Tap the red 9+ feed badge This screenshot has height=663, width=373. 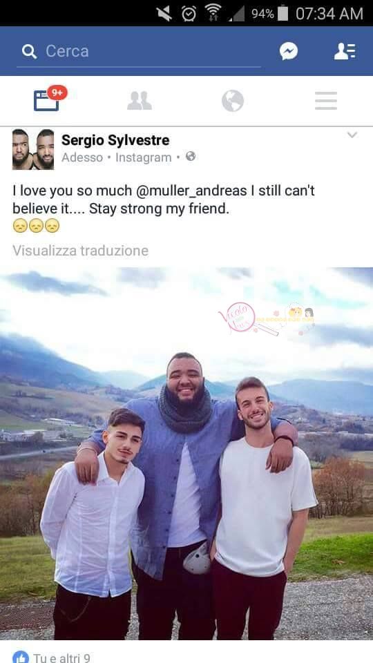pyautogui.click(x=57, y=93)
